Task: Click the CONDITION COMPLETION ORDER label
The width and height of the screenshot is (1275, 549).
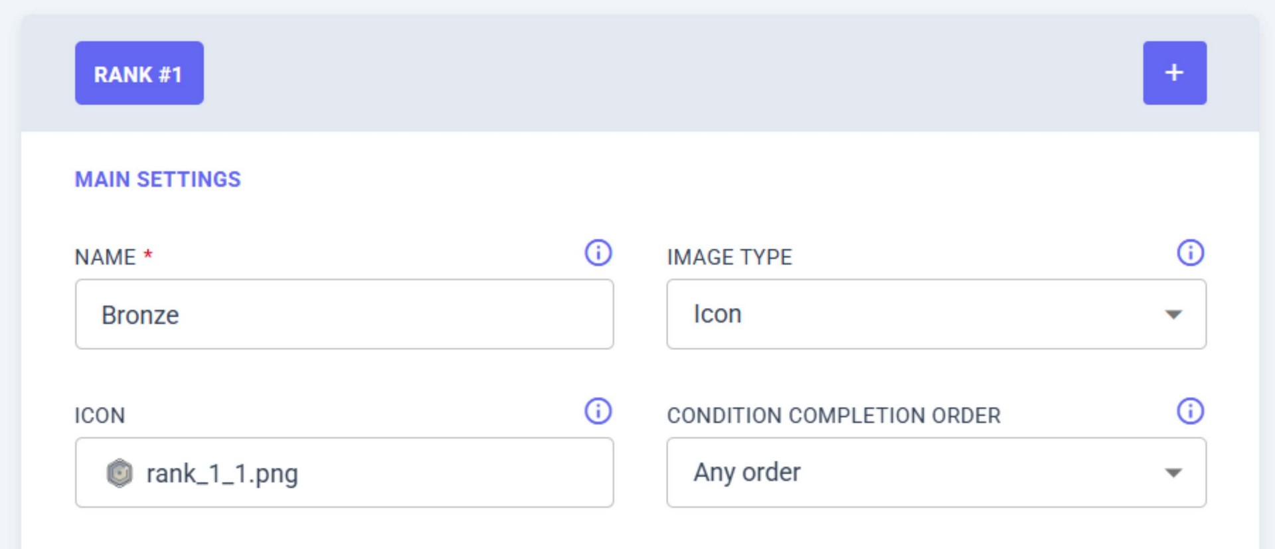Action: coord(833,416)
